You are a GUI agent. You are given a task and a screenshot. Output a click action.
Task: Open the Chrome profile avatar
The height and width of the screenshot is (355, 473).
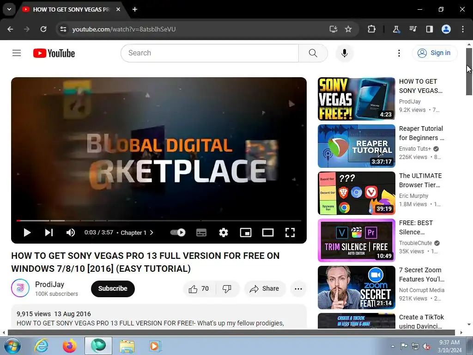(446, 29)
